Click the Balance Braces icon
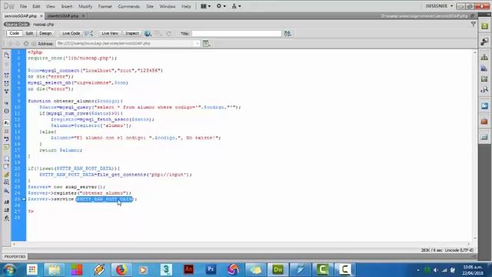This screenshot has height=277, width=492. point(7,111)
